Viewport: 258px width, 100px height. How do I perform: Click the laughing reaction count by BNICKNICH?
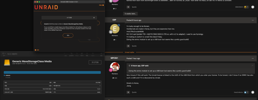(246, 7)
